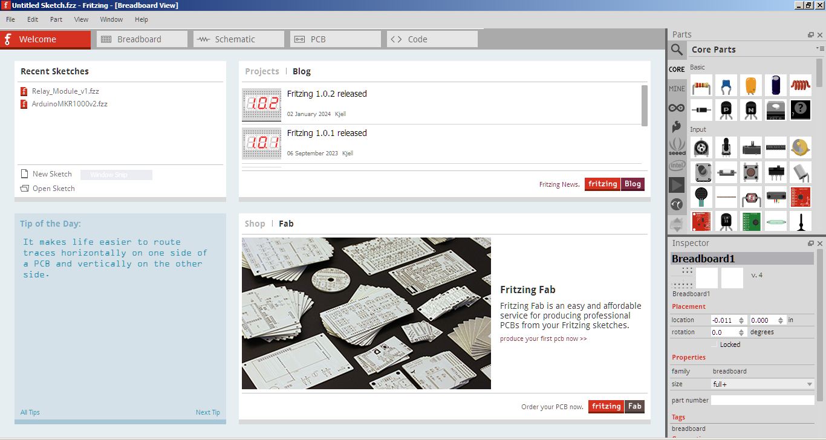Image resolution: width=826 pixels, height=440 pixels.
Task: Show the Projects section tab
Action: point(262,71)
